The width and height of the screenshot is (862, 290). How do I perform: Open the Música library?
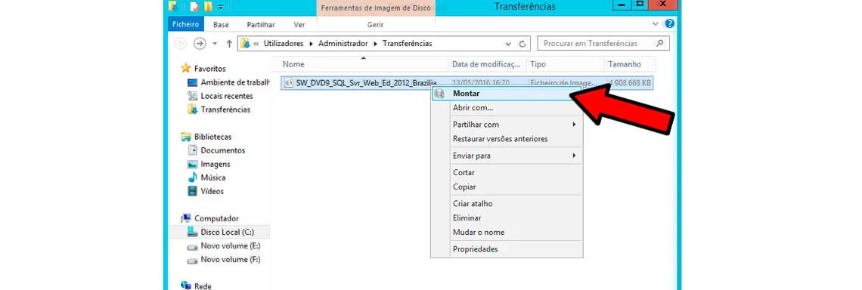pyautogui.click(x=212, y=178)
